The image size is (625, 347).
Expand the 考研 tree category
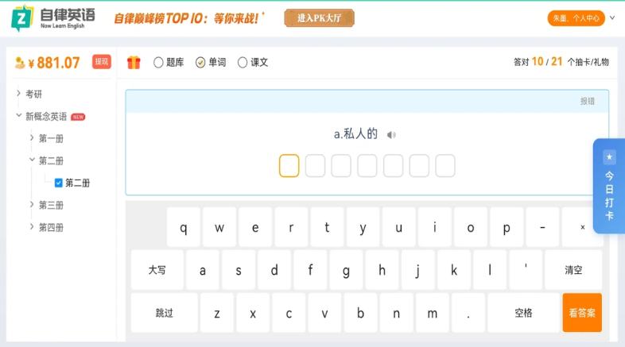click(x=19, y=94)
